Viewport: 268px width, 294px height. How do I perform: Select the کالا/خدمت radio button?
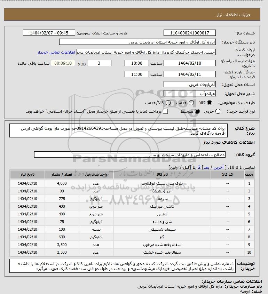point(168,103)
